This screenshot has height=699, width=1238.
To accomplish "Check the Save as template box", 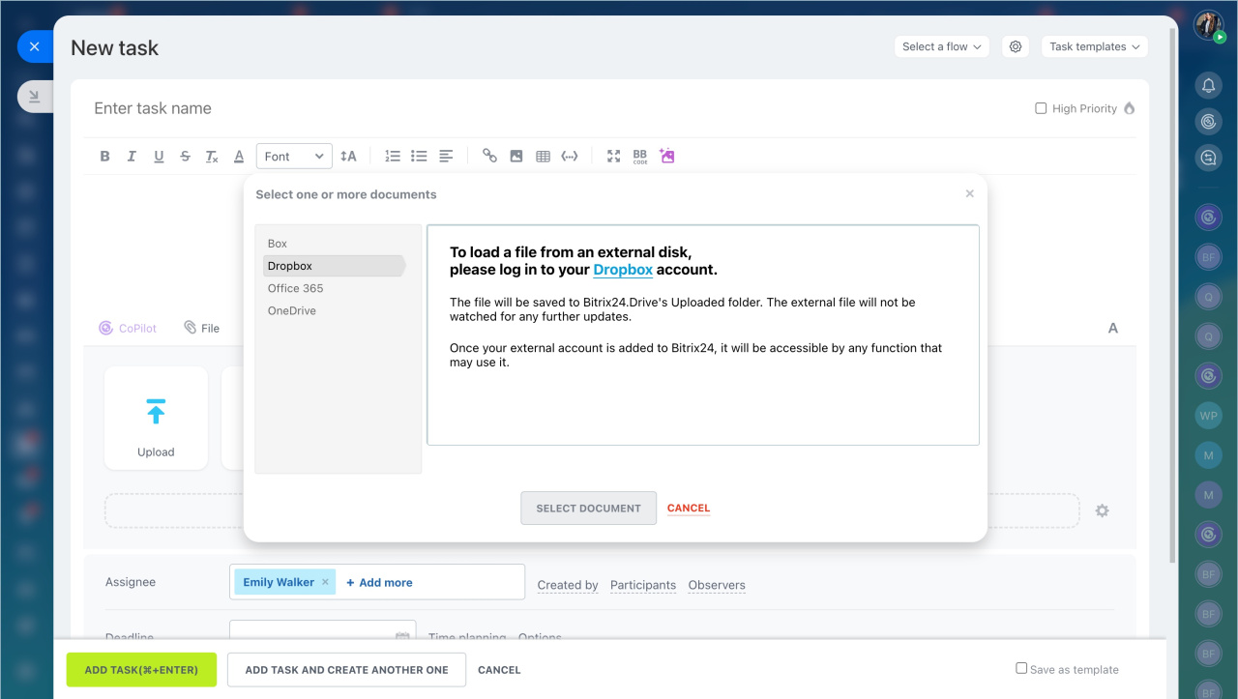I will [x=1021, y=668].
